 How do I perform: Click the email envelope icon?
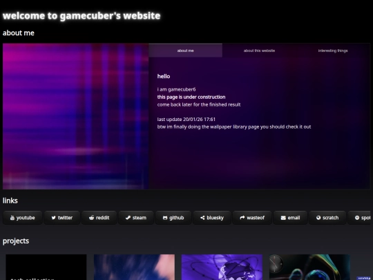click(x=283, y=218)
